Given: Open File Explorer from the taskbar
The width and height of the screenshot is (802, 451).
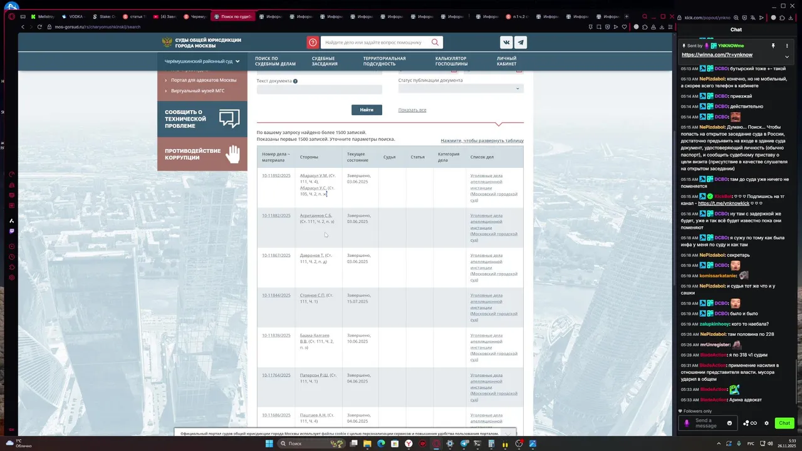Looking at the screenshot, I should pyautogui.click(x=367, y=443).
